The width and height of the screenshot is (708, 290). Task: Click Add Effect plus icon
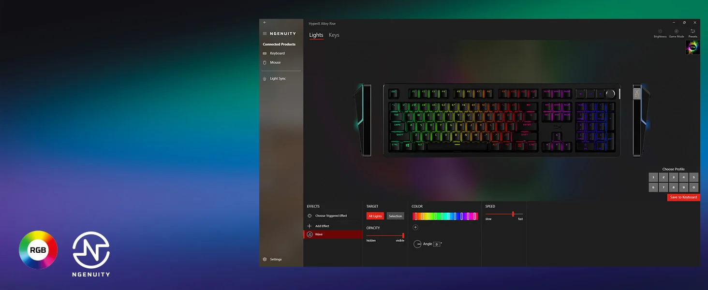pos(310,226)
